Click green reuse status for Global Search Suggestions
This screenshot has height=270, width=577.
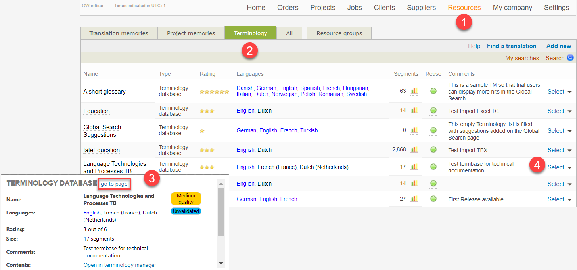(433, 130)
